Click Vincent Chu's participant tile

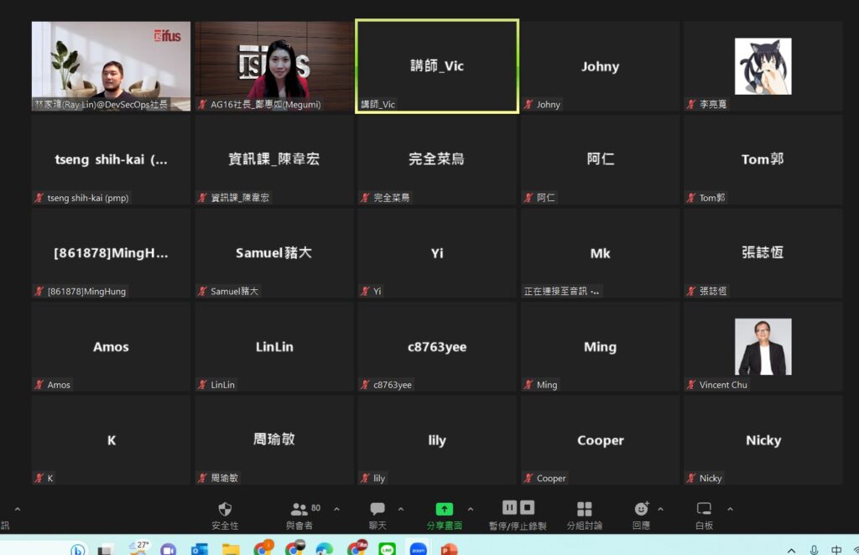(763, 347)
